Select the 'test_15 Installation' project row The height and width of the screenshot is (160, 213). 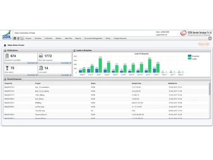[106, 87]
